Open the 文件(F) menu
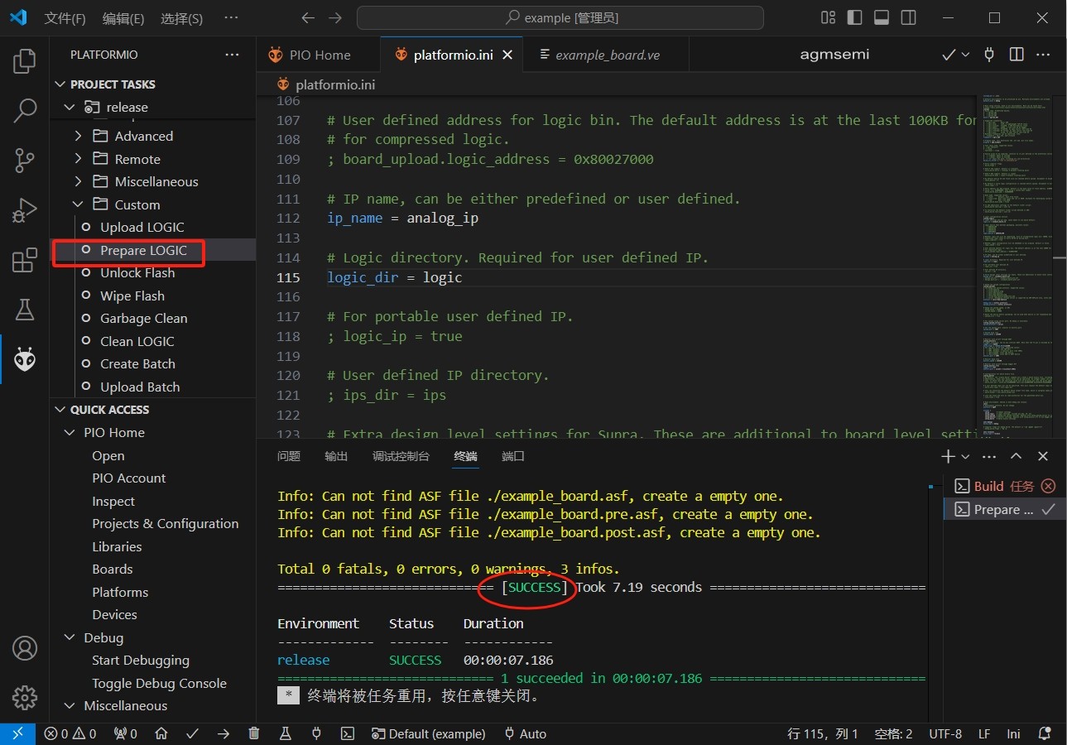1067x745 pixels. point(65,18)
